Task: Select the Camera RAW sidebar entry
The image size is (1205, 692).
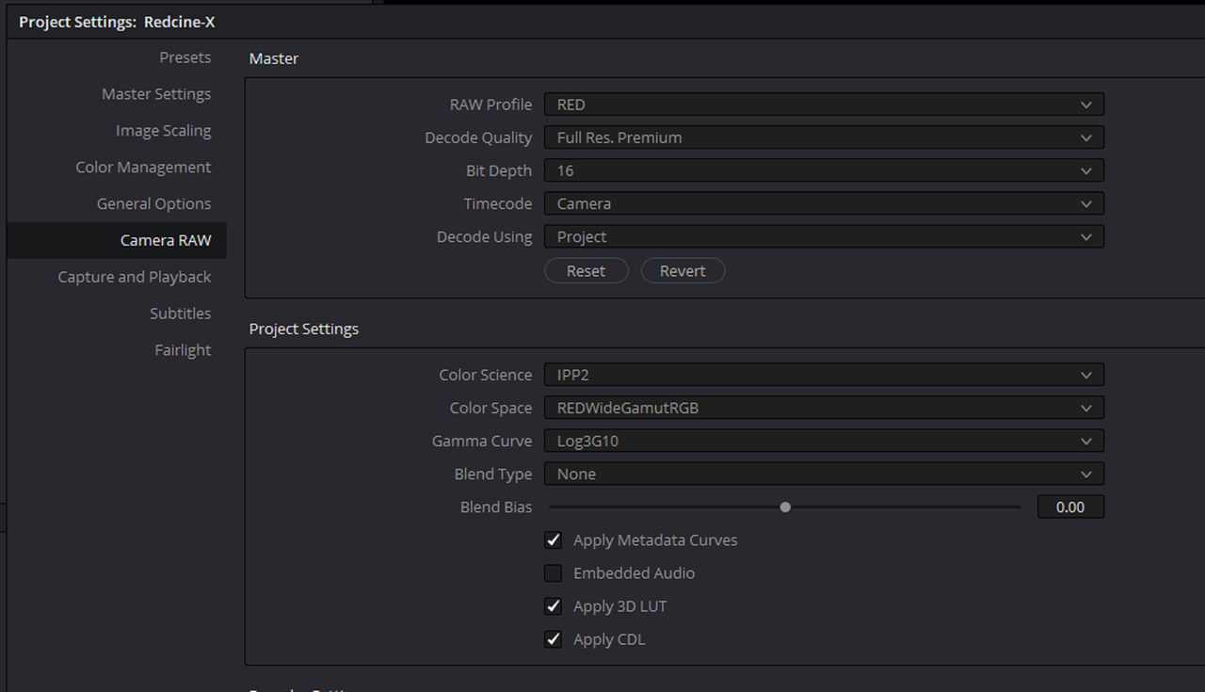Action: point(117,240)
